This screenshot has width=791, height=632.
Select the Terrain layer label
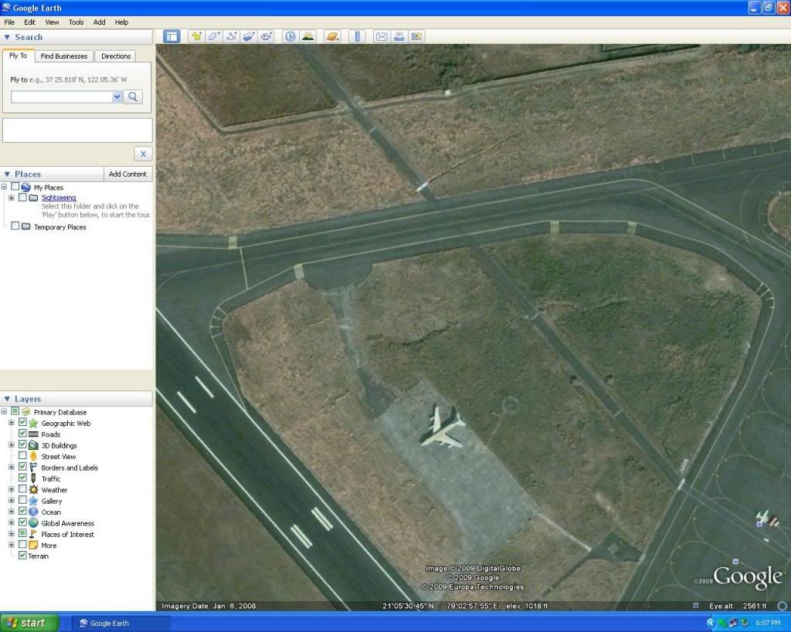39,556
